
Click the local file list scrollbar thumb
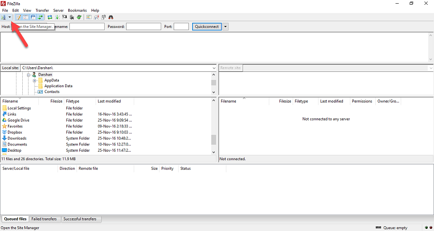[214, 140]
